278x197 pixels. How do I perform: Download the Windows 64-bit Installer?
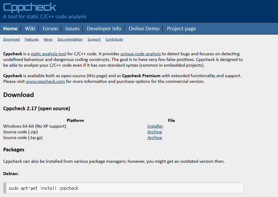155,126
